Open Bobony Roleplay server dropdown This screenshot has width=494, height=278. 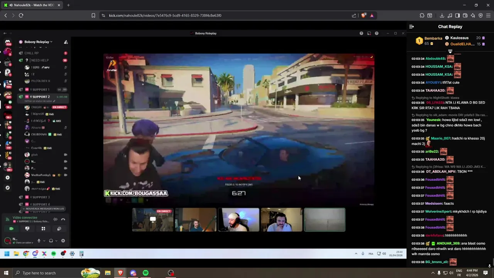[38, 42]
